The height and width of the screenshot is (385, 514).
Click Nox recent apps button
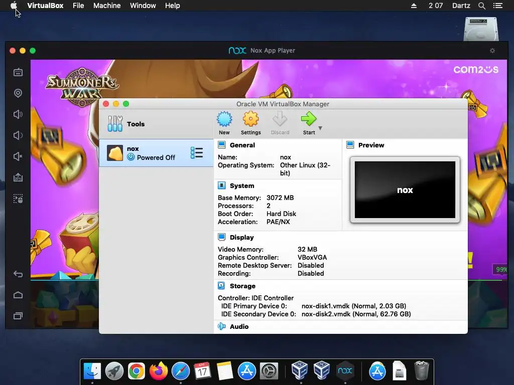pos(18,316)
